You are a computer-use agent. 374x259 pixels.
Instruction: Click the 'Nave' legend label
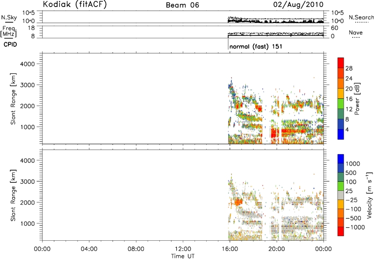(355, 32)
